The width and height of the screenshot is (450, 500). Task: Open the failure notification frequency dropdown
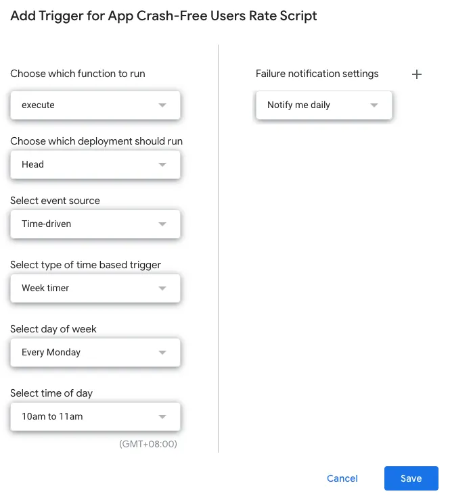(323, 105)
